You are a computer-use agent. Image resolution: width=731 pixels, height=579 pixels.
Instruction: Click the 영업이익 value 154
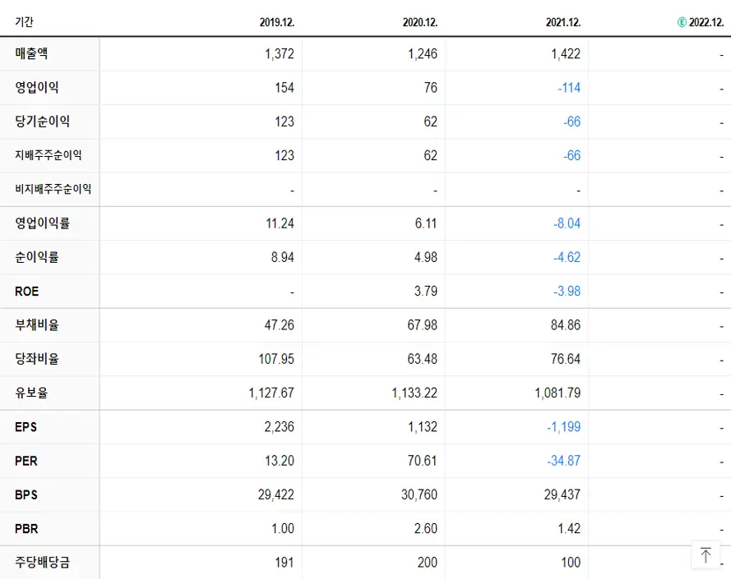tap(285, 88)
